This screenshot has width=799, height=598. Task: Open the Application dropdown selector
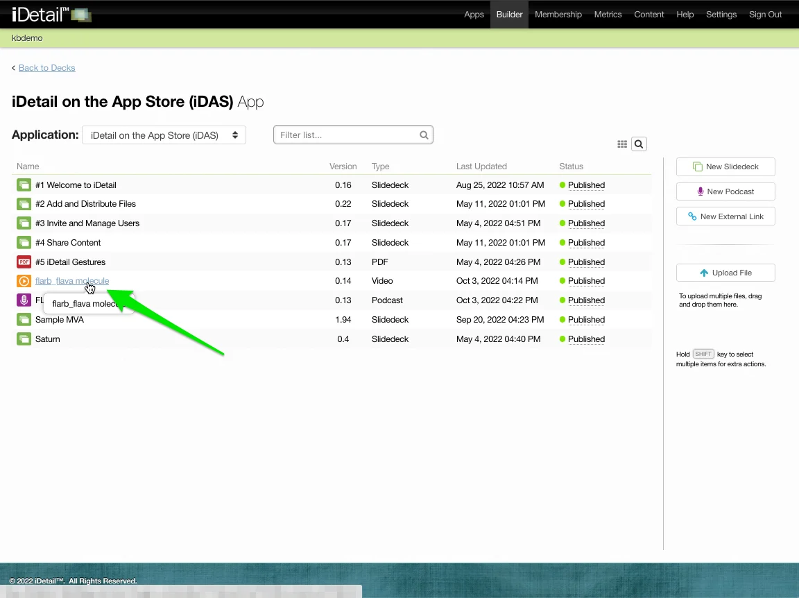164,135
